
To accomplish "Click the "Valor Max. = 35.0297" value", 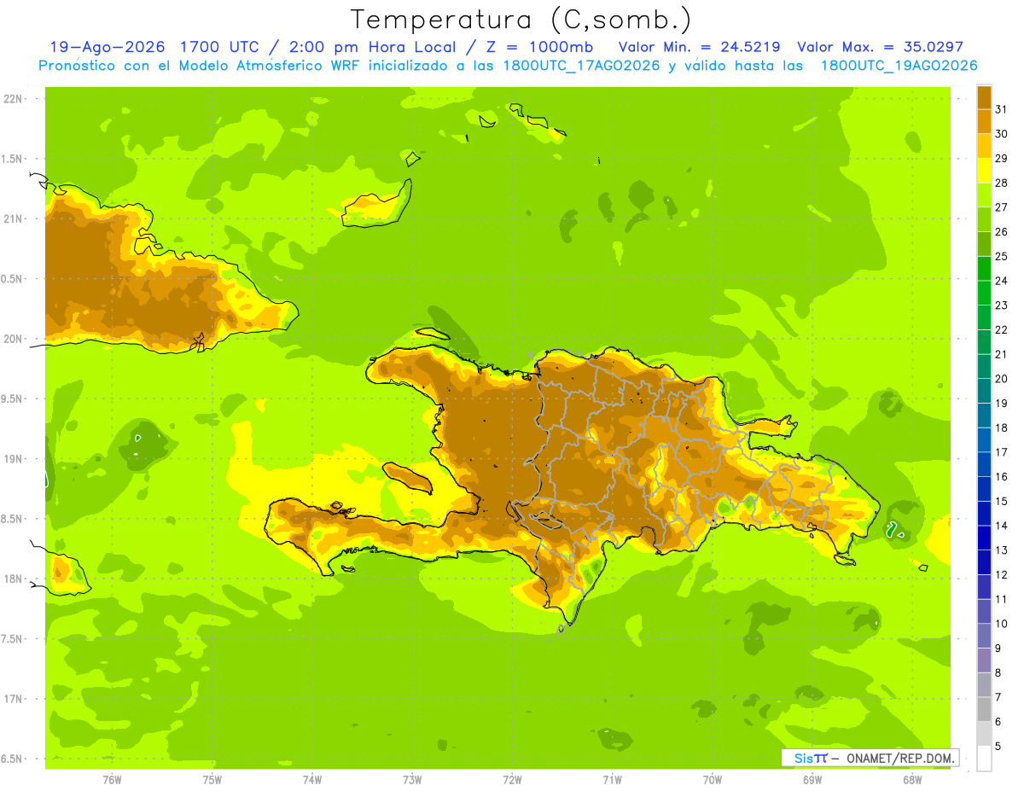I will (x=880, y=47).
